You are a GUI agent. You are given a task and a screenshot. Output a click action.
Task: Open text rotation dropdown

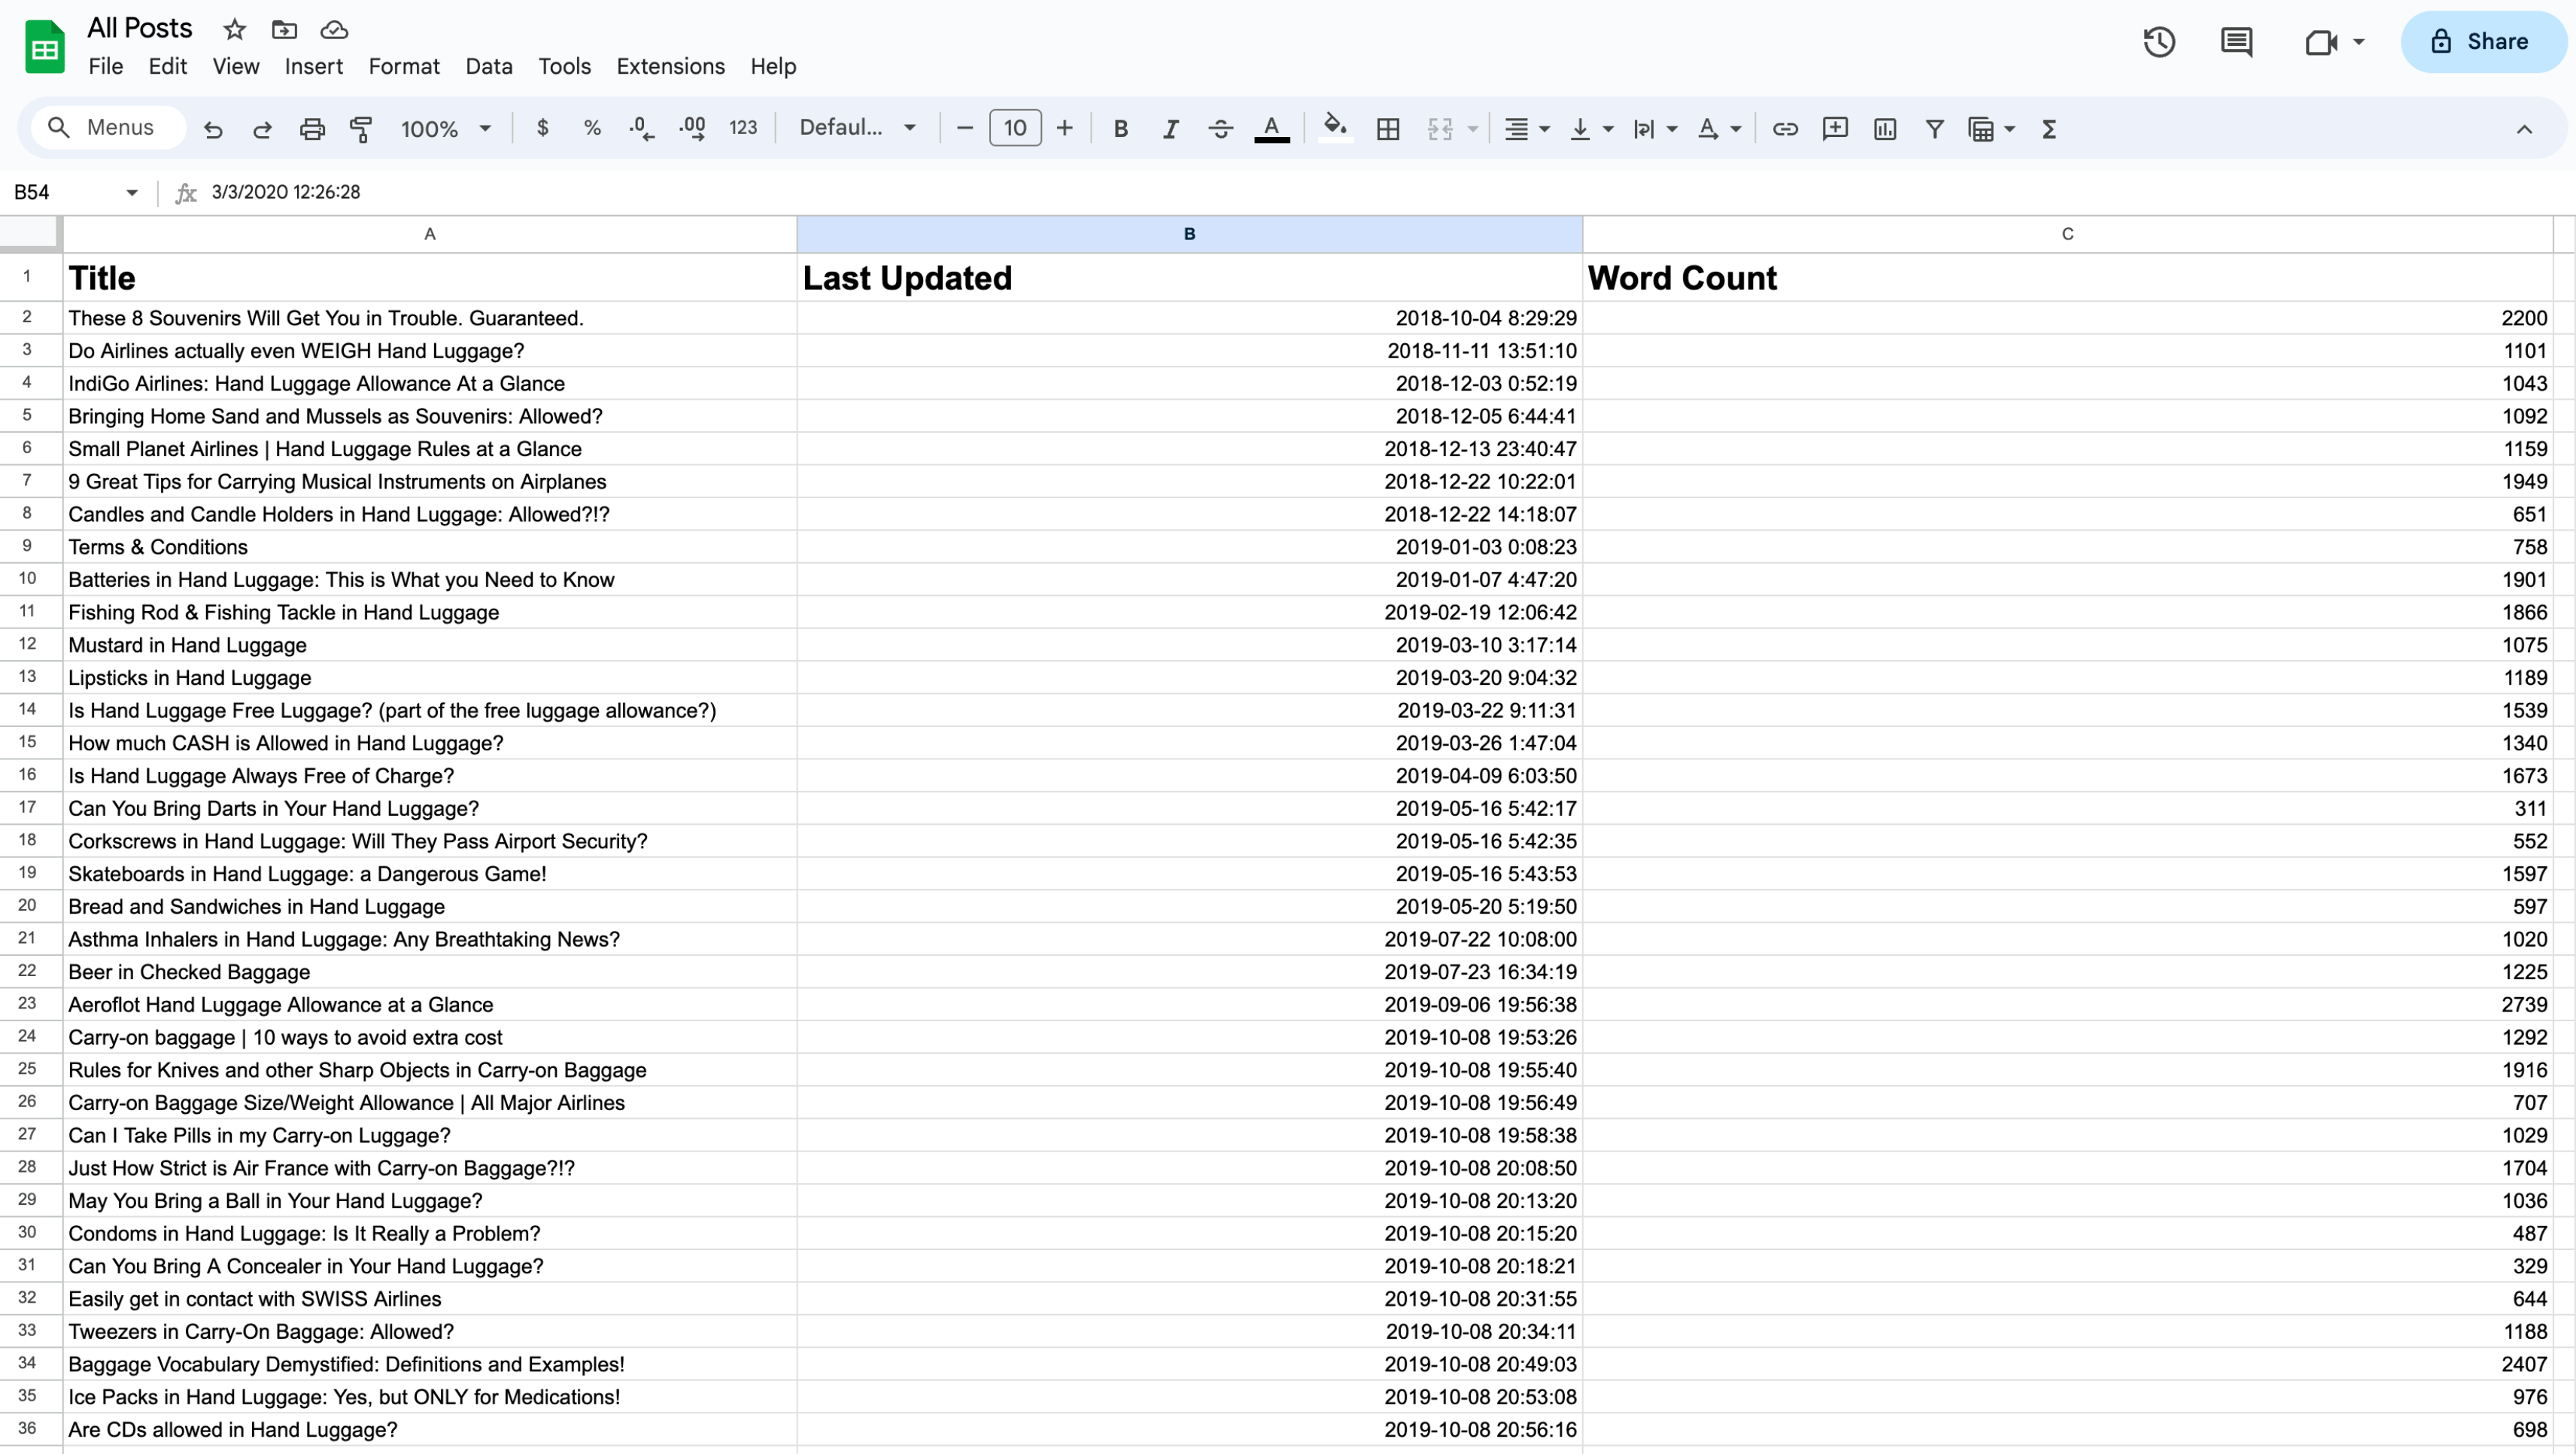pyautogui.click(x=1718, y=128)
